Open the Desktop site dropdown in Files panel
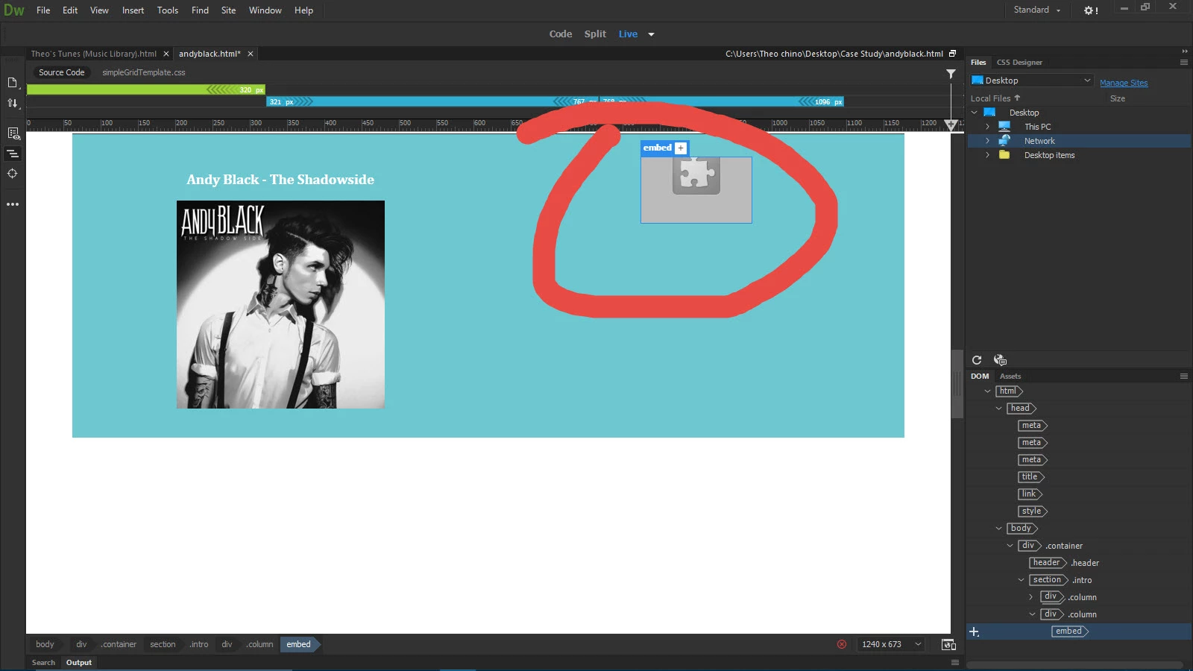The image size is (1193, 671). [1031, 81]
